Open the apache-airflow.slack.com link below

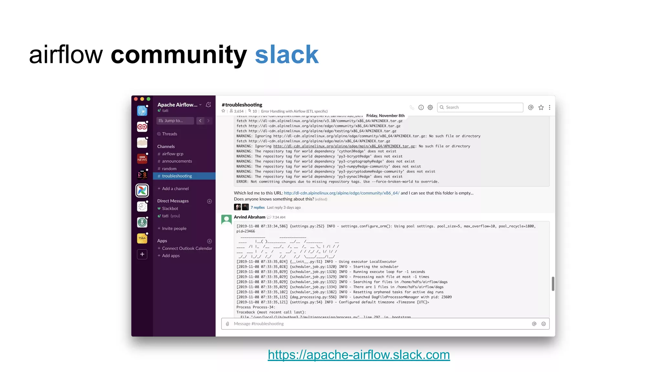[x=359, y=355]
